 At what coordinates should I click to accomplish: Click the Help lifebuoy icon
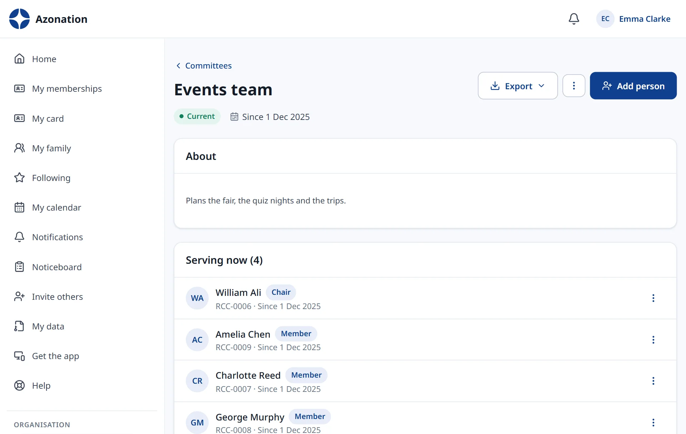(19, 385)
